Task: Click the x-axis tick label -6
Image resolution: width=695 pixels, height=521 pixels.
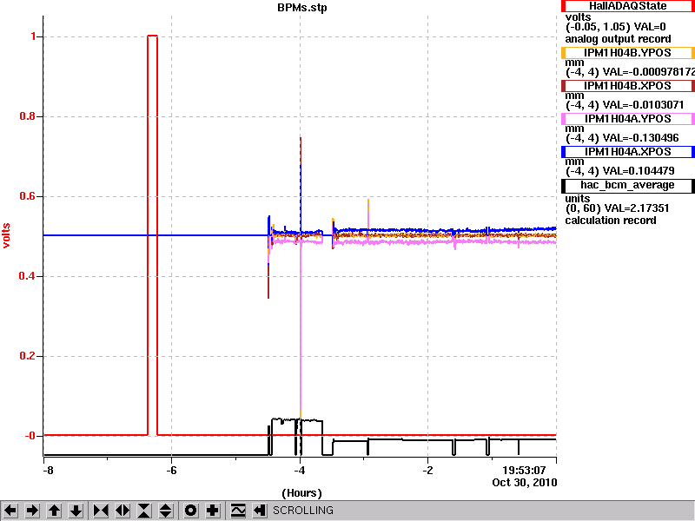Action: click(x=171, y=471)
